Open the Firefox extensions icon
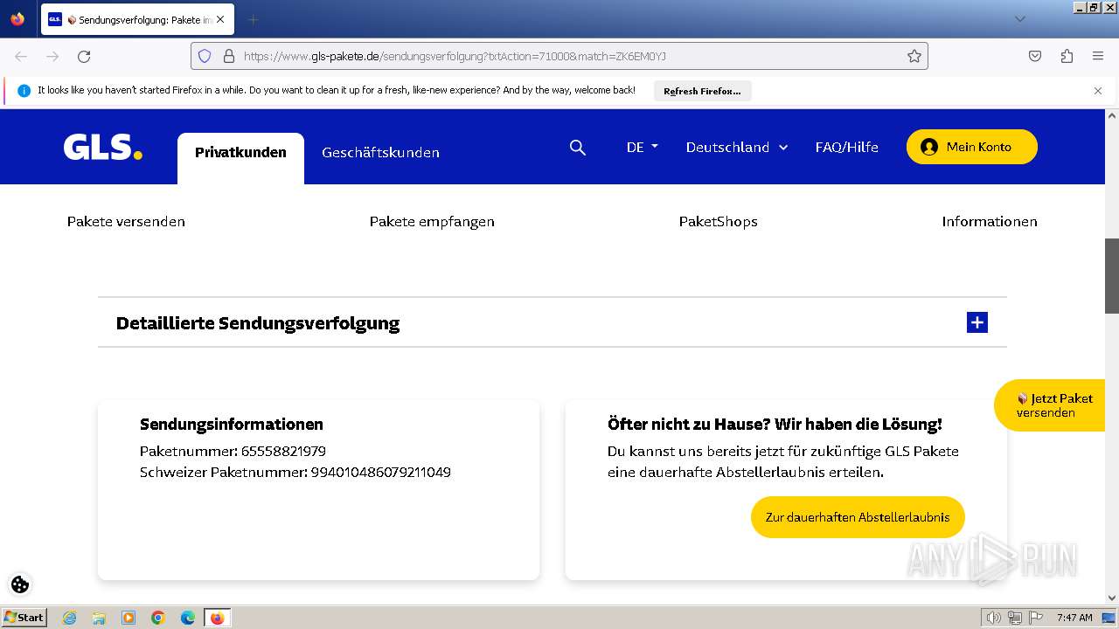The image size is (1119, 629). point(1067,56)
